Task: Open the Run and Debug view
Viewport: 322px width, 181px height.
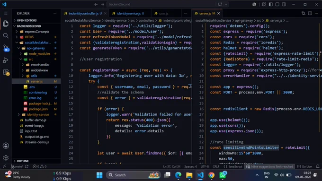Action: point(6,60)
